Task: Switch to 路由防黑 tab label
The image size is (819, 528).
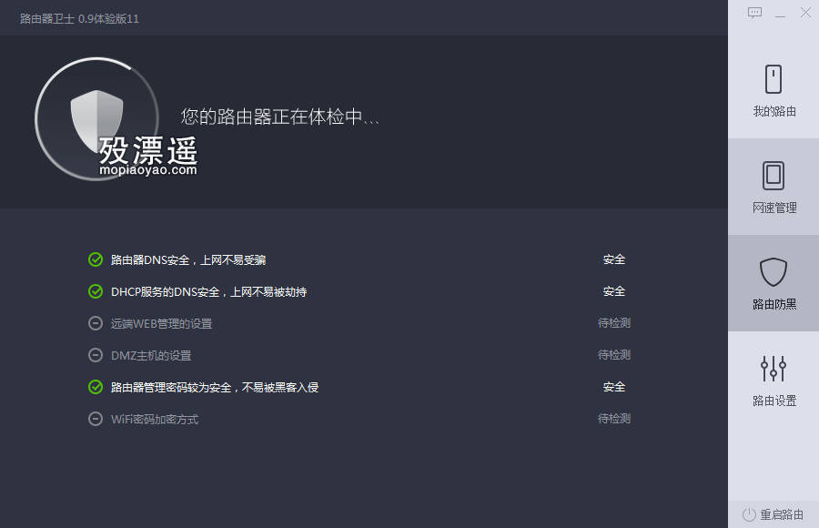Action: 774,304
